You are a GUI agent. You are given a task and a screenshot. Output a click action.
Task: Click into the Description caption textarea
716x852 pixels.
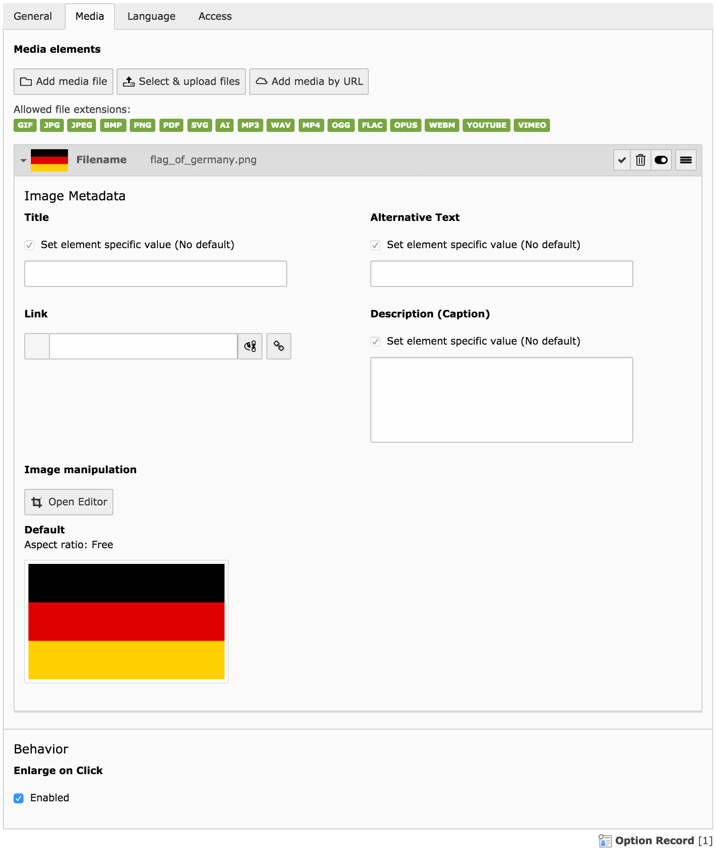[x=502, y=400]
